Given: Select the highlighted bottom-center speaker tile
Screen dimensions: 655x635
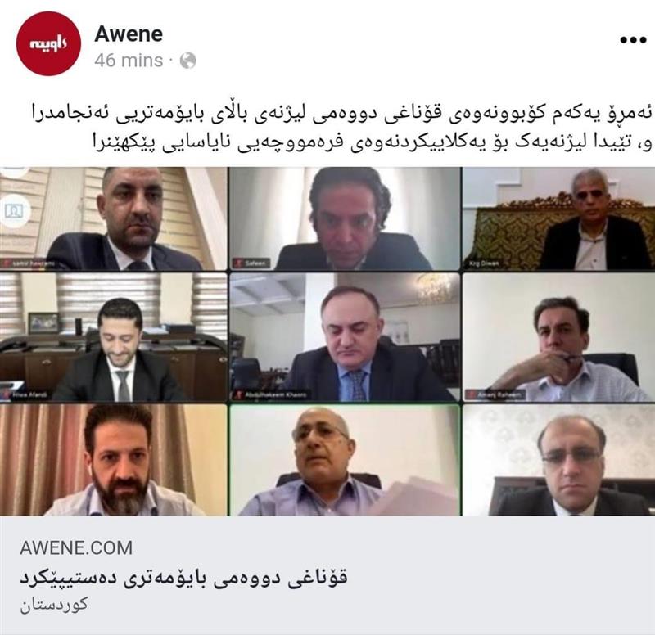Looking at the screenshot, I should [x=345, y=460].
